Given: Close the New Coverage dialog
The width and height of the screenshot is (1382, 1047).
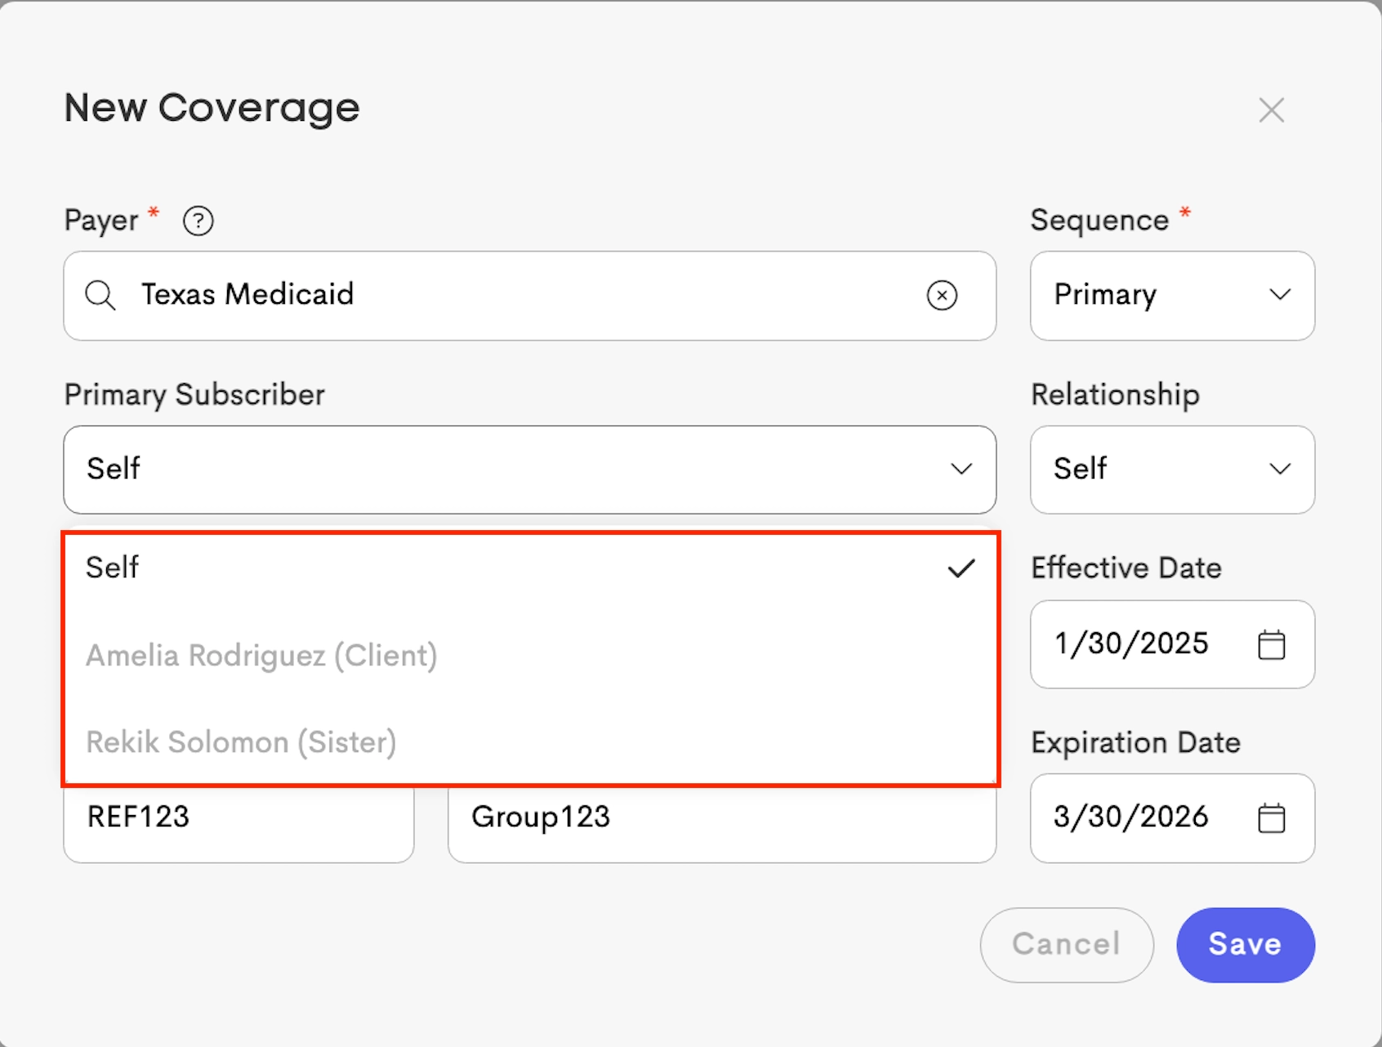Looking at the screenshot, I should click(x=1271, y=110).
